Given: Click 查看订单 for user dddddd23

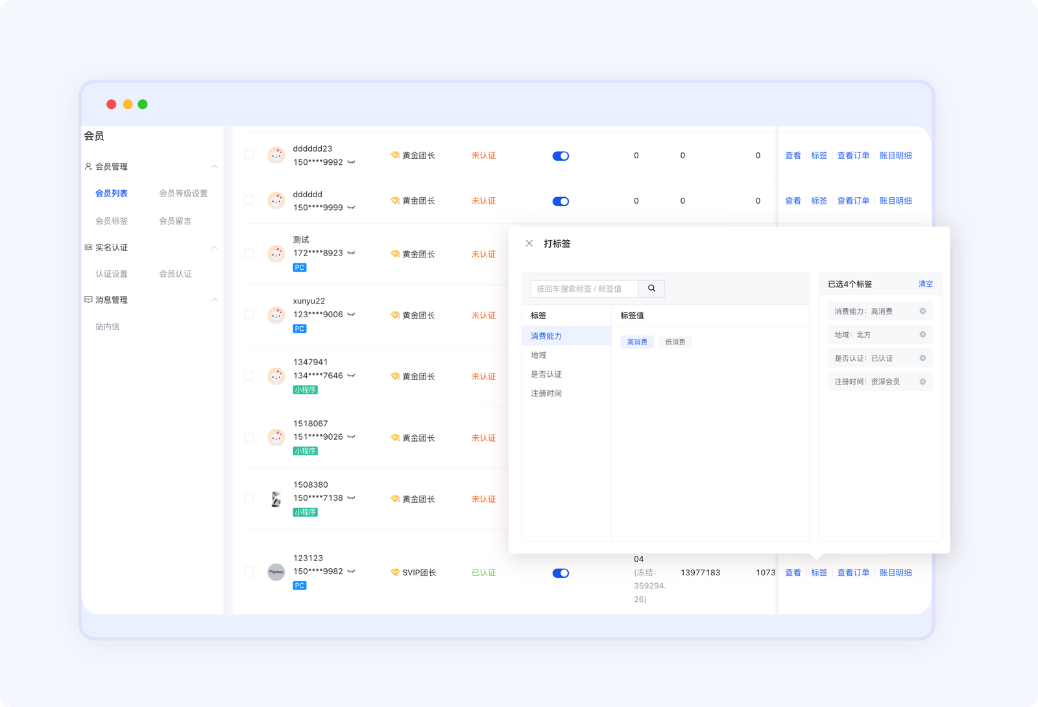Looking at the screenshot, I should click(852, 156).
